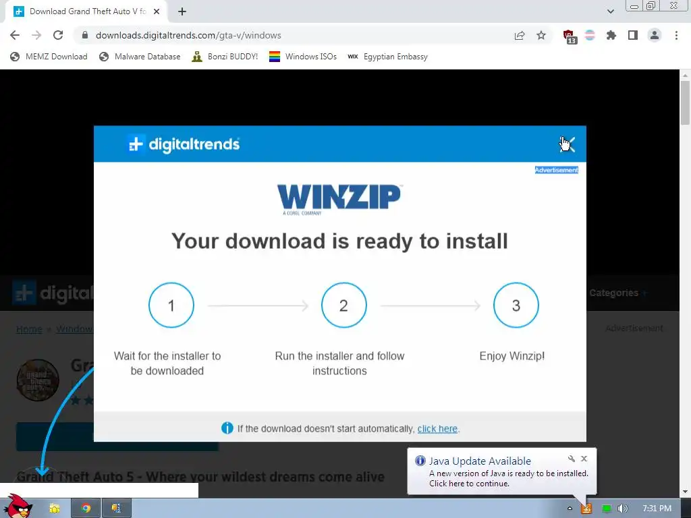Click the Java Update Available notification

(502, 471)
